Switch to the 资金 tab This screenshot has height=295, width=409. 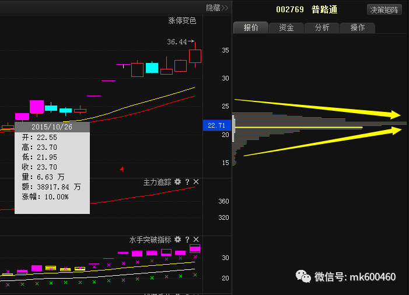286,27
